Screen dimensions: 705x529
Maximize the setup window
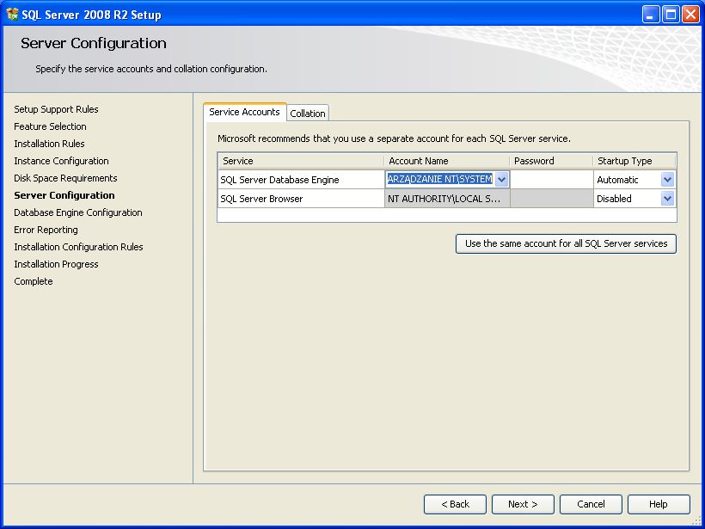click(671, 15)
